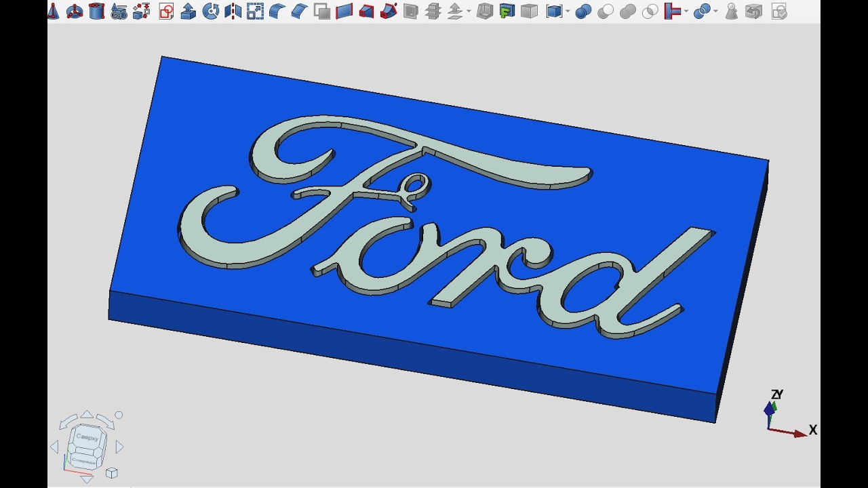Click navigation cube up arrow
868x488 pixels.
pyautogui.click(x=87, y=414)
